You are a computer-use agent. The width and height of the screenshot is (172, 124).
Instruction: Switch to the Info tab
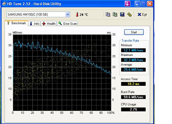pyautogui.click(x=34, y=23)
